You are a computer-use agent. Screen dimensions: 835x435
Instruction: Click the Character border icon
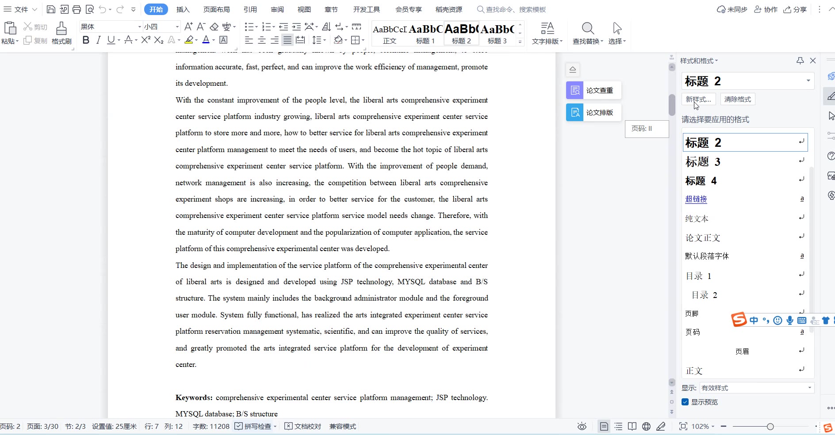(x=224, y=40)
